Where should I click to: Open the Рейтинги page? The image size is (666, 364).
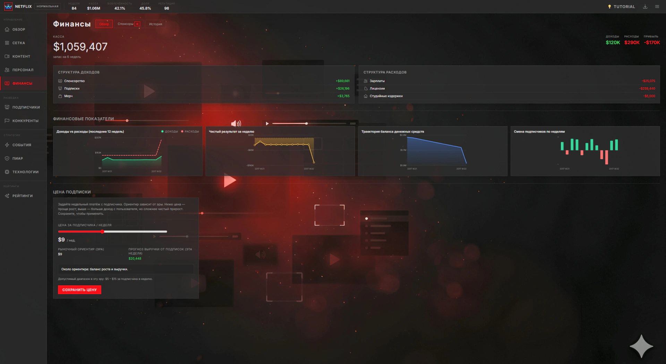(x=23, y=196)
